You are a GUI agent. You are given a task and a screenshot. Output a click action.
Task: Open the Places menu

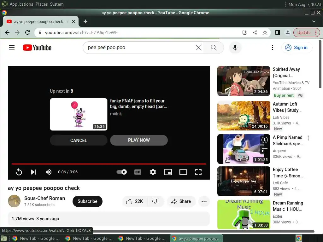pyautogui.click(x=42, y=4)
